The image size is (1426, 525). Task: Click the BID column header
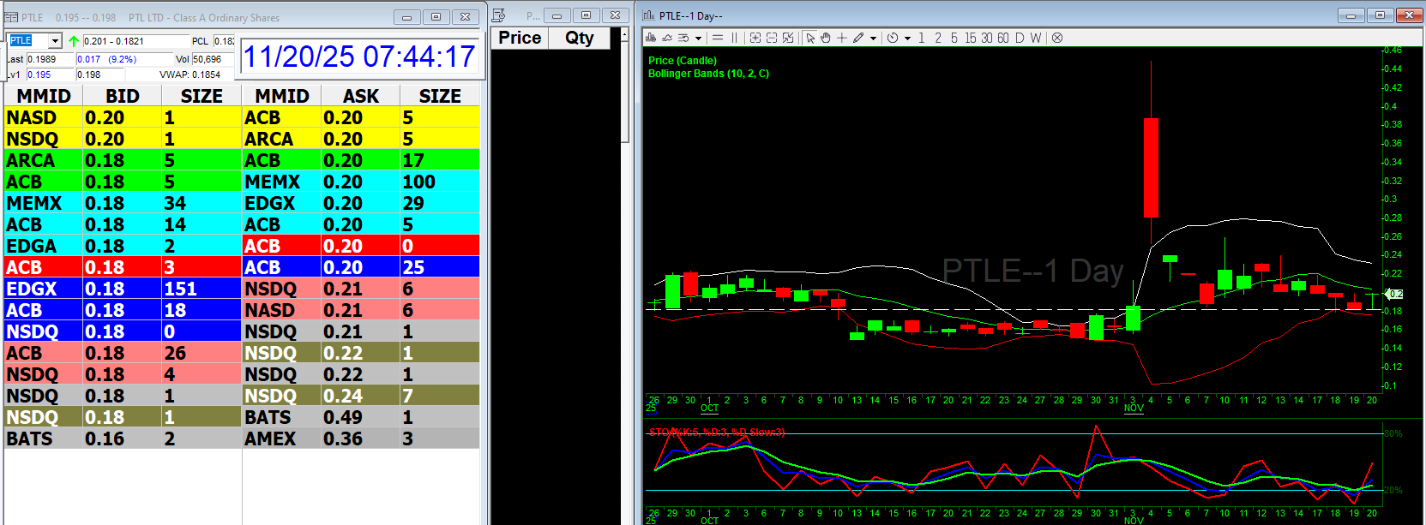tap(122, 96)
